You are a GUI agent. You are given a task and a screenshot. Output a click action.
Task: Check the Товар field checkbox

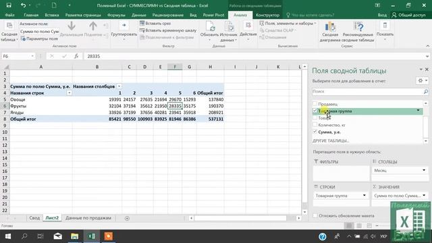tap(315, 118)
